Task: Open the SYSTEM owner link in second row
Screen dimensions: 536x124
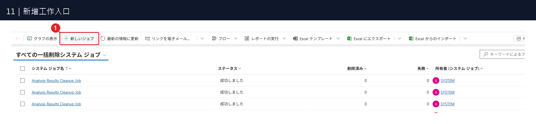Action: [x=447, y=92]
